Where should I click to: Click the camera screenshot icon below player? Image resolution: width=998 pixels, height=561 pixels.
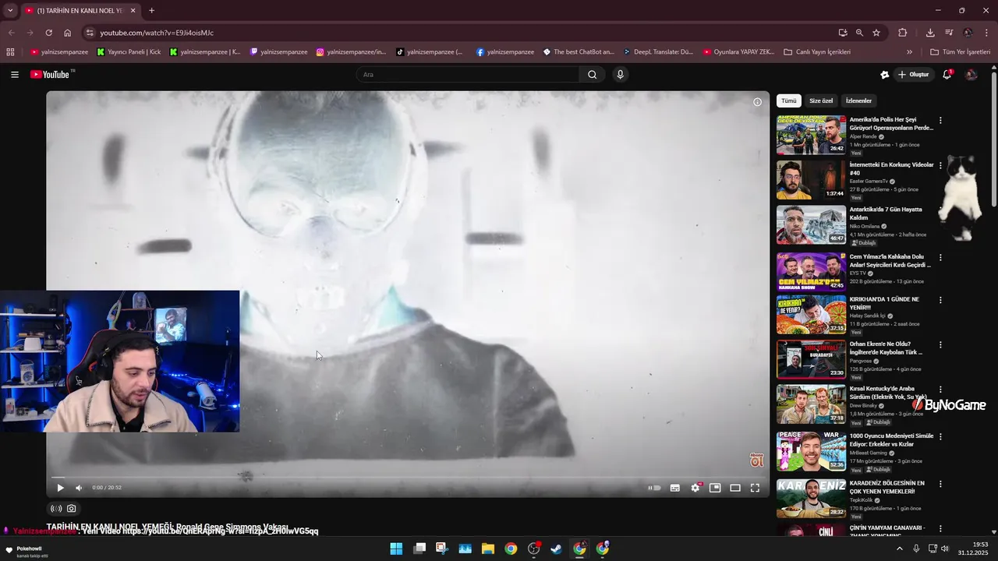72,509
